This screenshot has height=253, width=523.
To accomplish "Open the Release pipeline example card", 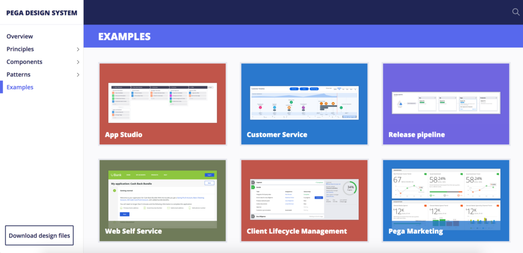I will [446, 104].
